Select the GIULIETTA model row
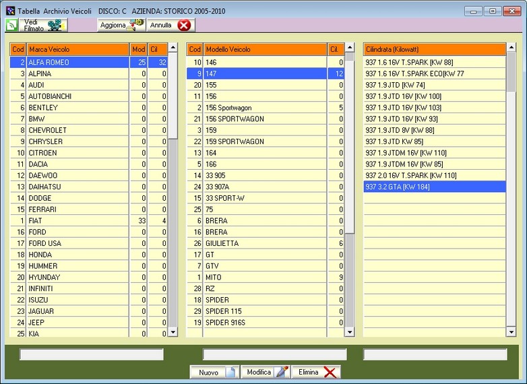 [x=266, y=243]
